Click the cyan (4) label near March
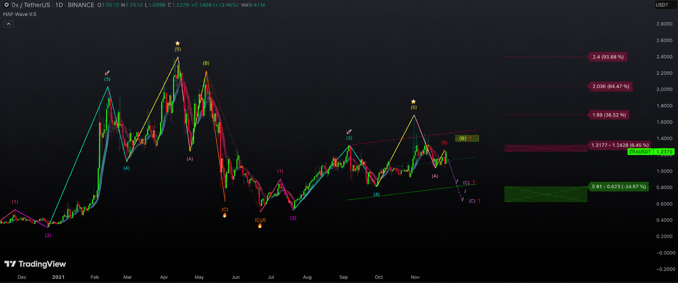 click(126, 168)
